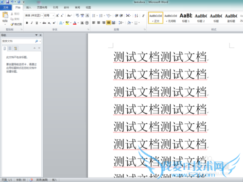The width and height of the screenshot is (243, 182).
Task: Apply the 标题 1 (Heading 1) style
Action: pyautogui.click(x=186, y=18)
